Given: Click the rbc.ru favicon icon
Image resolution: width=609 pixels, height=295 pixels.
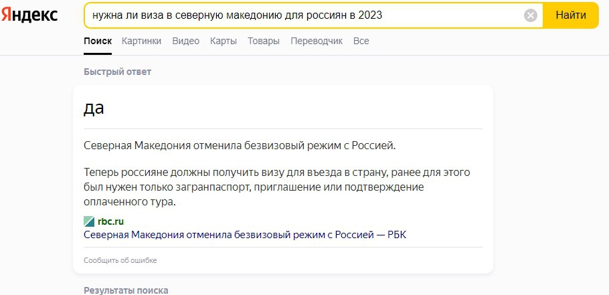Looking at the screenshot, I should point(89,221).
